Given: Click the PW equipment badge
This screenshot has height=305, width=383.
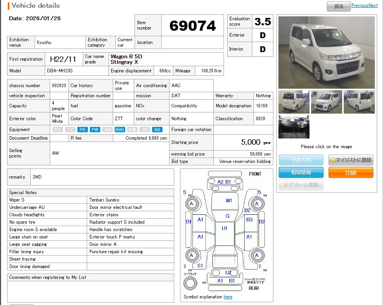Looking at the screenshot, I should point(95,130).
